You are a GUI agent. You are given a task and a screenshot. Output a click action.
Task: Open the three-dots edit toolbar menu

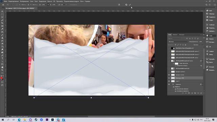2,73
